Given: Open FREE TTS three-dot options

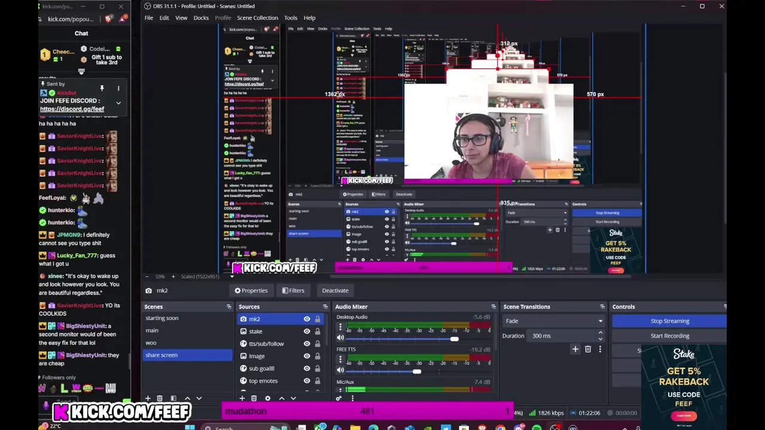Looking at the screenshot, I should click(x=341, y=360).
